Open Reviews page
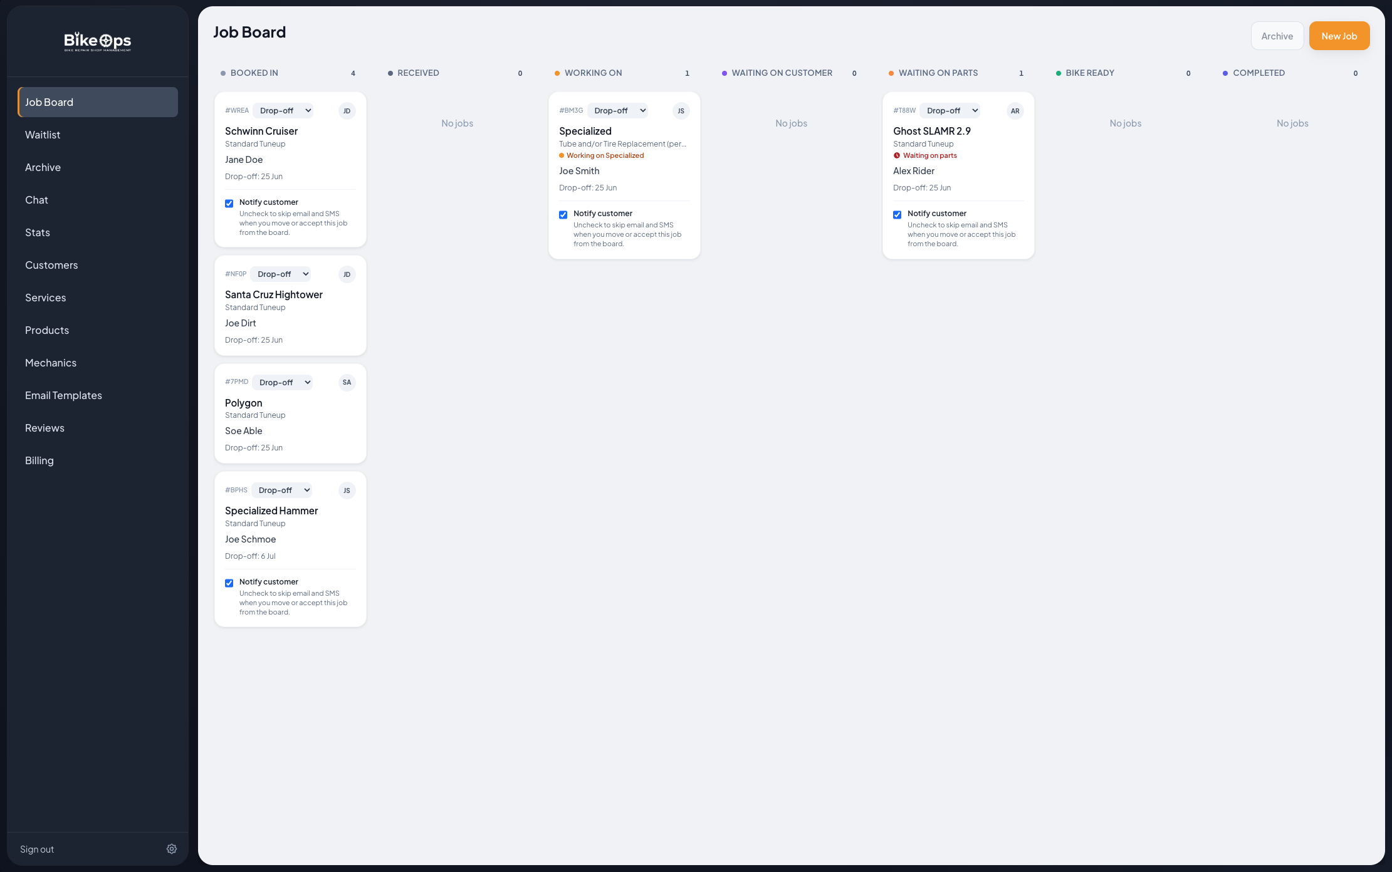This screenshot has width=1392, height=872. 98,428
